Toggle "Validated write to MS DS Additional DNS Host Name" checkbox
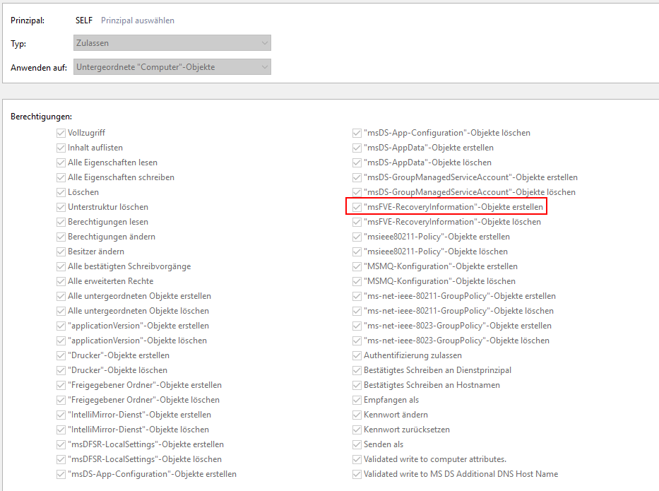The width and height of the screenshot is (659, 491). click(357, 474)
